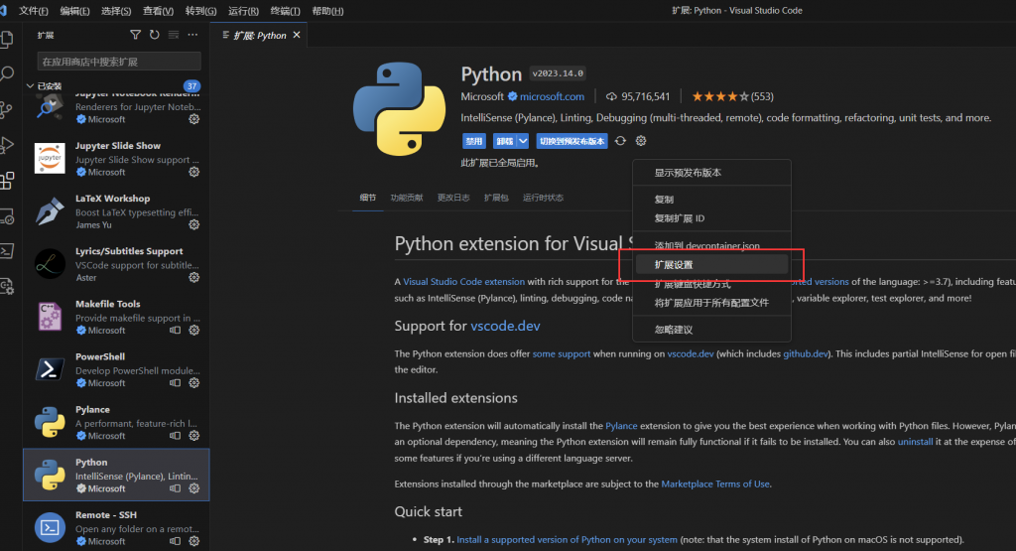Select 忽略建议 in the context menu
Screen dimensions: 1016x551
coord(711,330)
